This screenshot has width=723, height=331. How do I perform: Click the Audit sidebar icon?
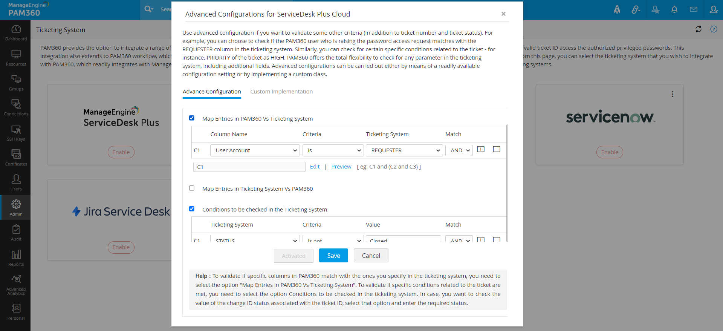click(x=16, y=233)
